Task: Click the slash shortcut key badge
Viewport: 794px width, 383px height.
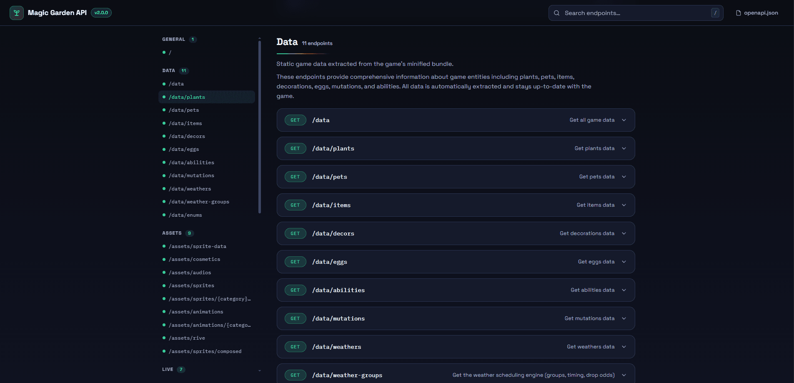Action: pos(715,13)
